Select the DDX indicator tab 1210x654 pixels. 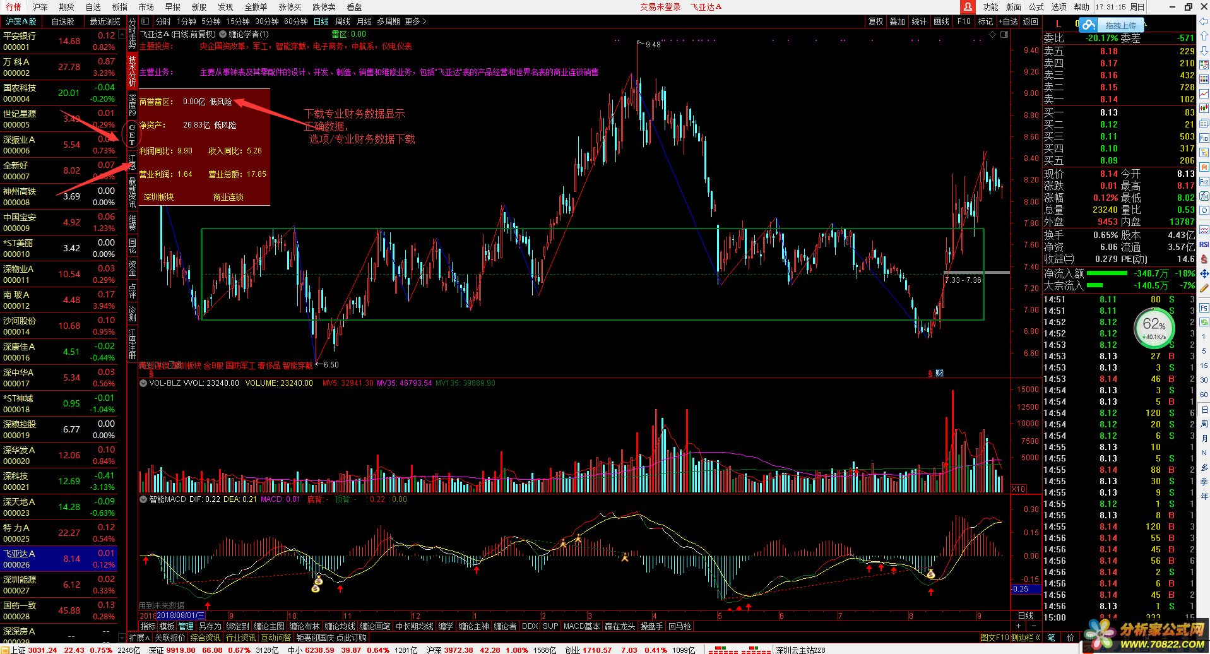point(530,626)
